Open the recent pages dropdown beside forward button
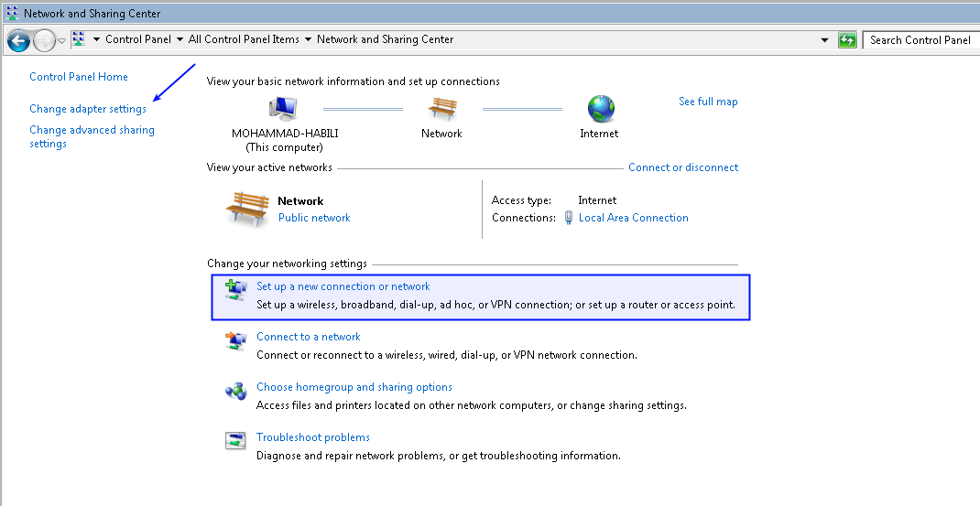Viewport: 980px width, 506px height. coord(62,41)
